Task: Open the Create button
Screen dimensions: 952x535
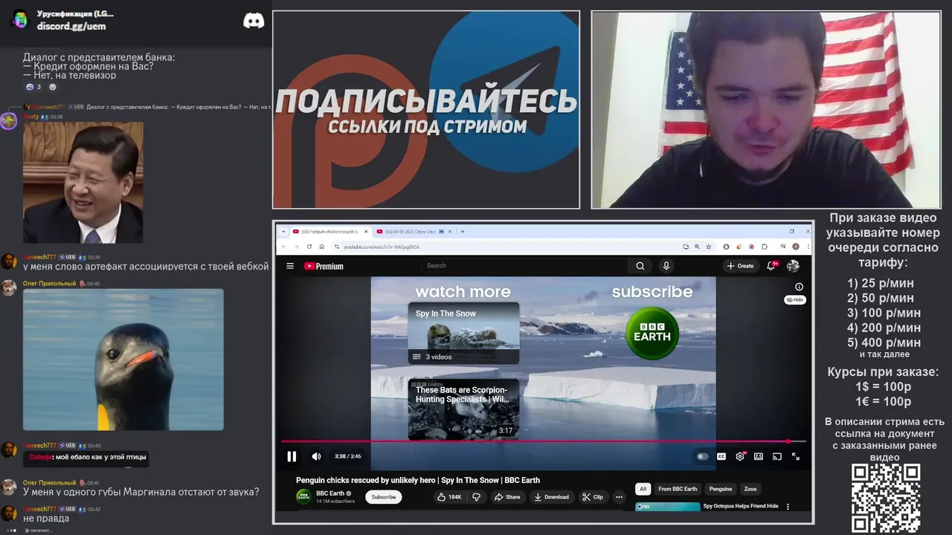Action: tap(740, 265)
